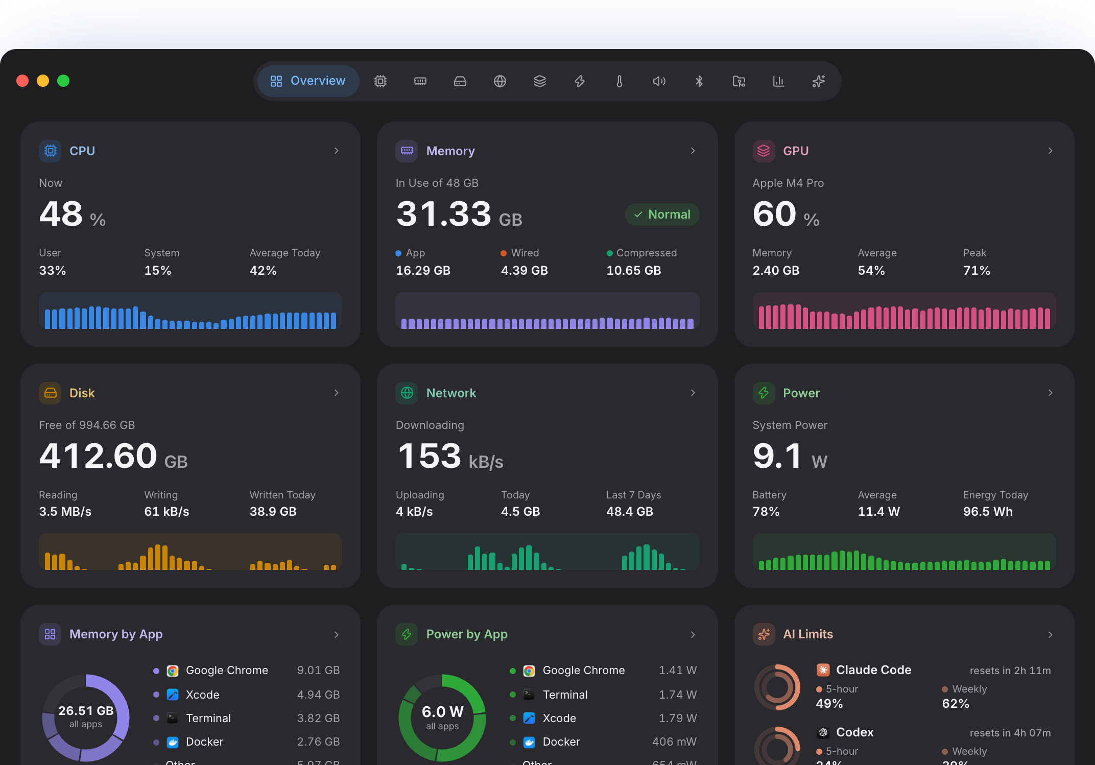Click the Power card bolt icon
1095x765 pixels.
(764, 393)
